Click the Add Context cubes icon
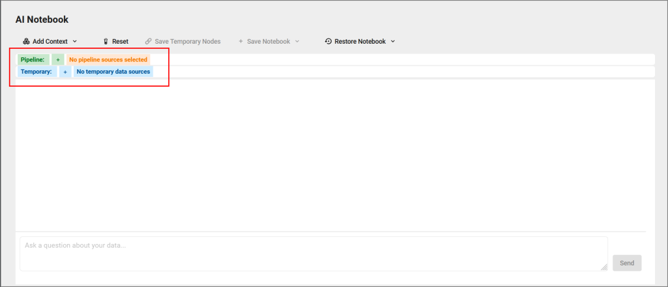This screenshot has height=287, width=668. click(26, 41)
